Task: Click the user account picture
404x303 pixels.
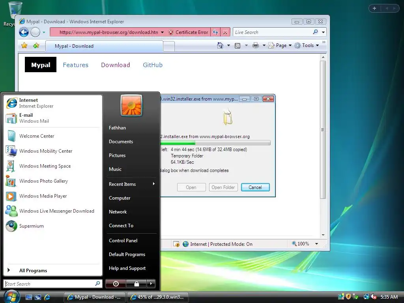Action: tap(131, 106)
